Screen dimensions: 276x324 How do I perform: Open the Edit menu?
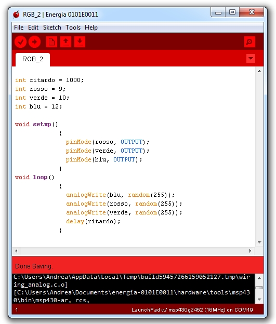click(x=33, y=28)
